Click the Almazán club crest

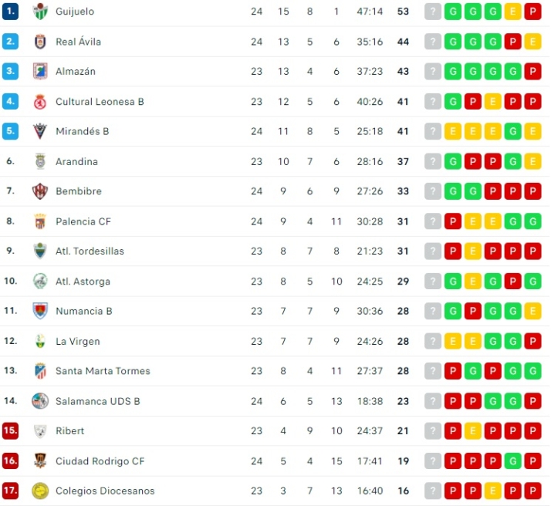click(40, 72)
